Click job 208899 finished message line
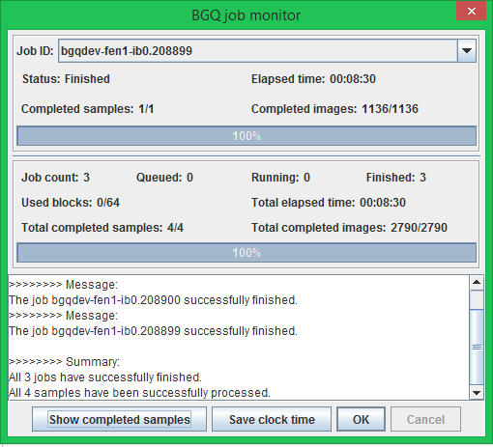 [153, 331]
